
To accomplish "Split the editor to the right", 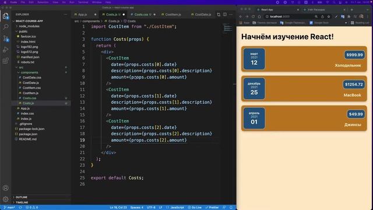I will click(225, 15).
